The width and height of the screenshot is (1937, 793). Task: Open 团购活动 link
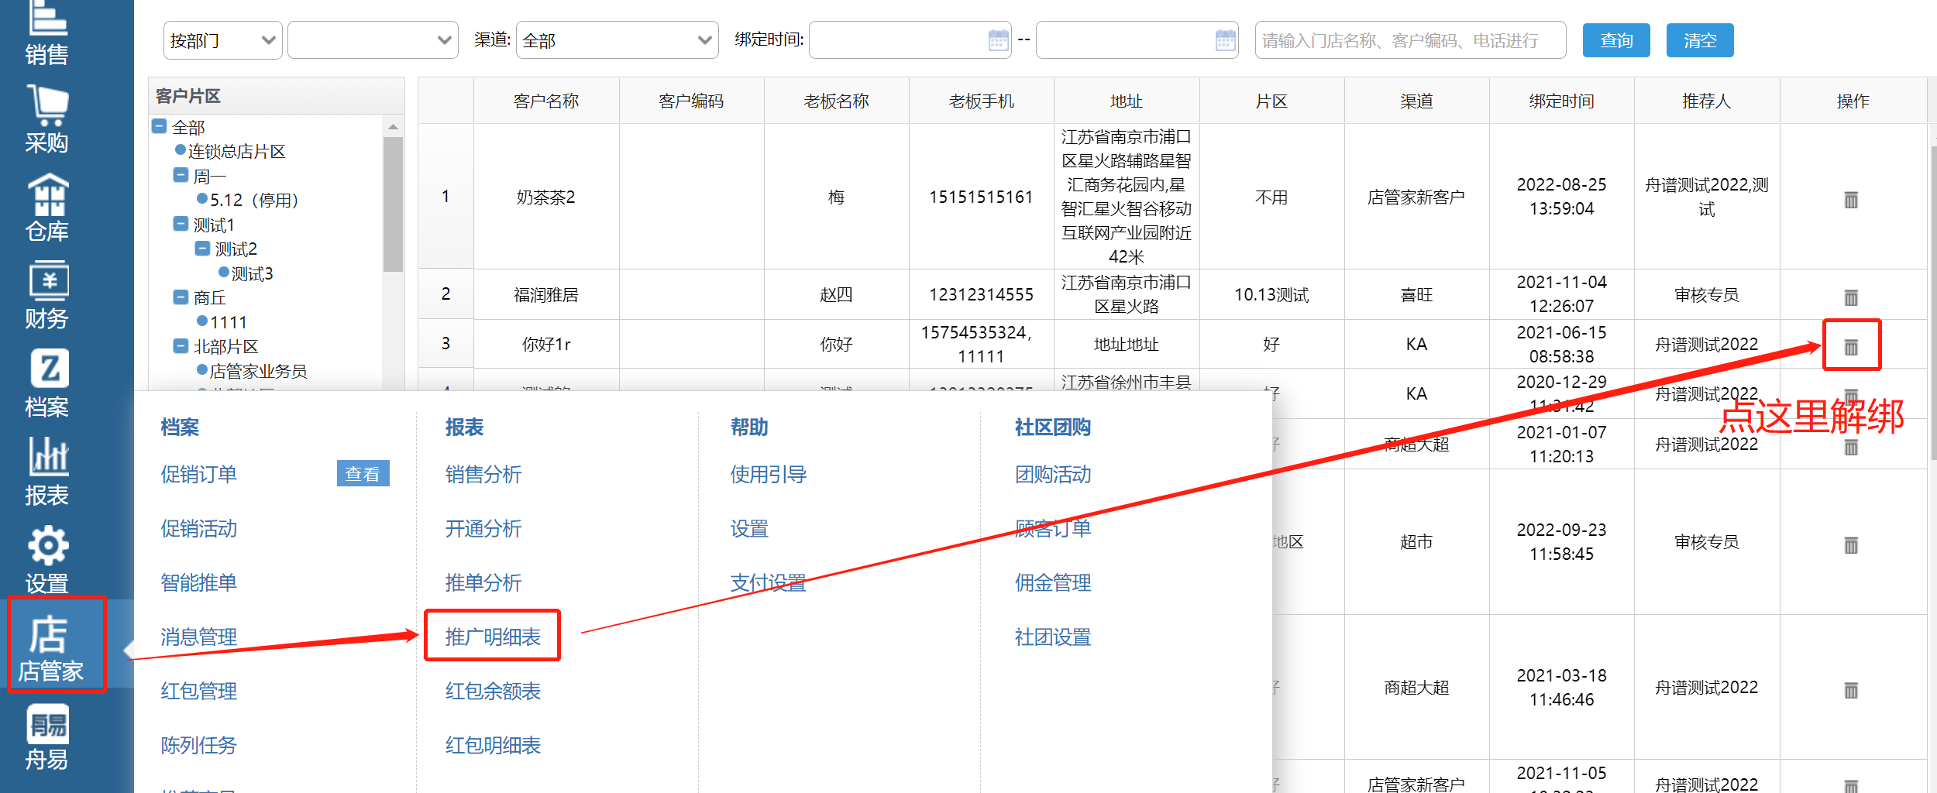[1053, 474]
